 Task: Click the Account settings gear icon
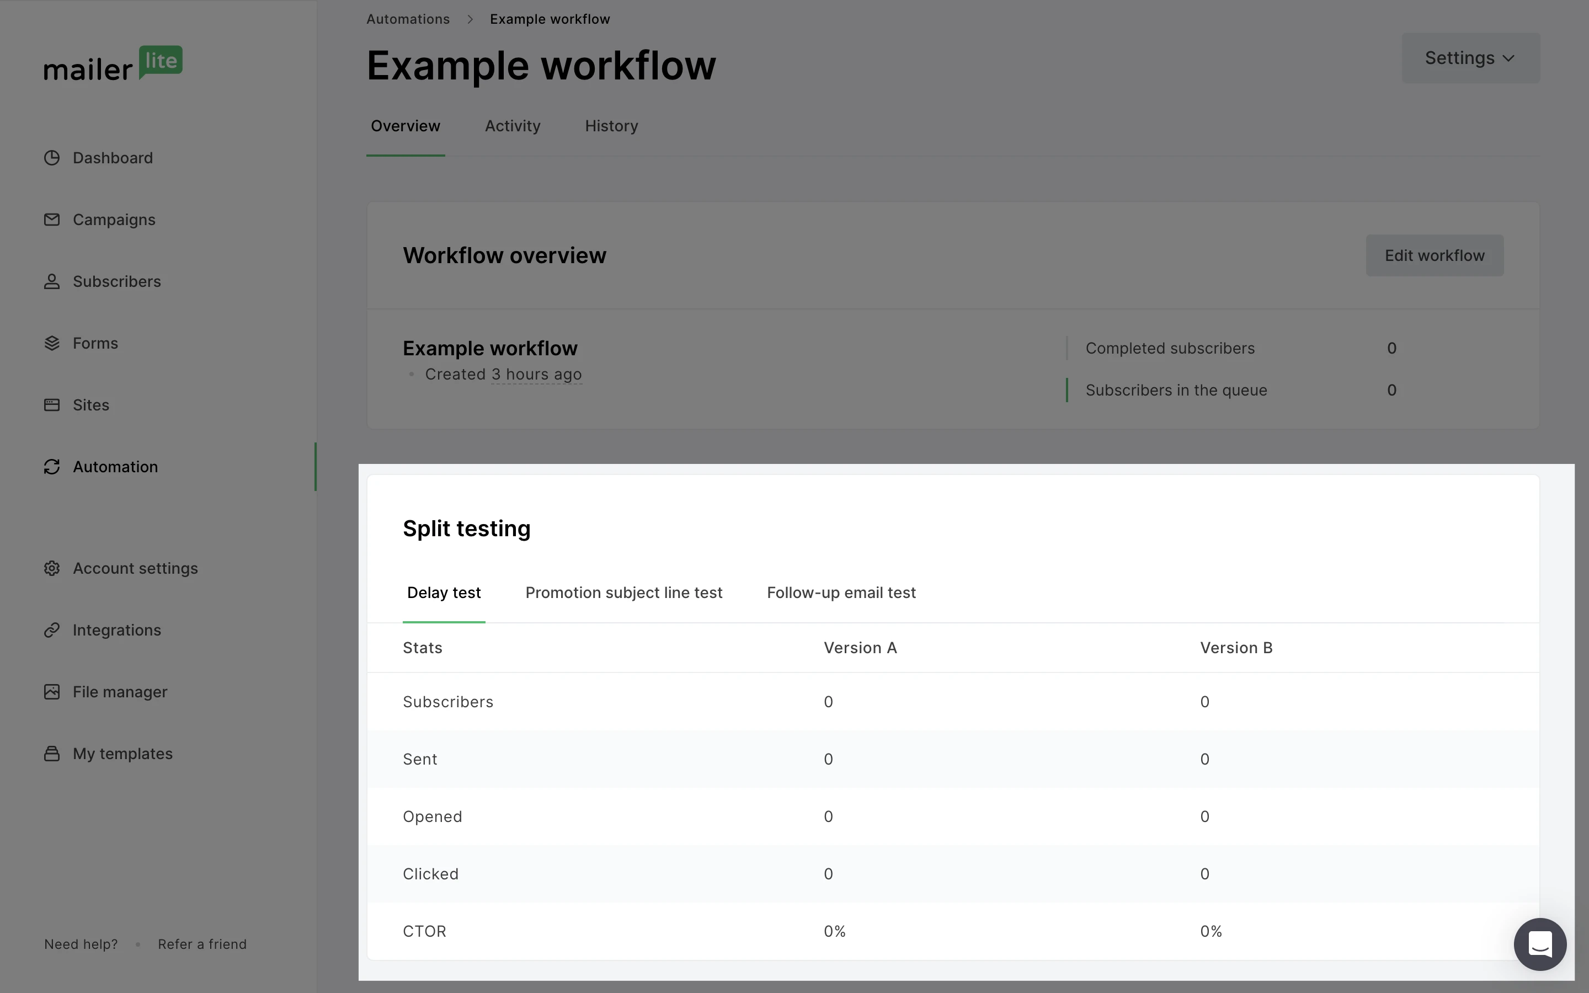coord(52,568)
